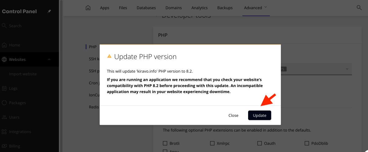Image resolution: width=368 pixels, height=152 pixels.
Task: Enable the Xmlrpc PHP extension checkbox
Action: pos(212,143)
